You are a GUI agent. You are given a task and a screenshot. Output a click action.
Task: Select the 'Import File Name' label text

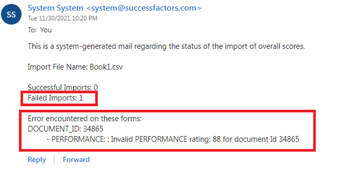pyautogui.click(x=57, y=67)
